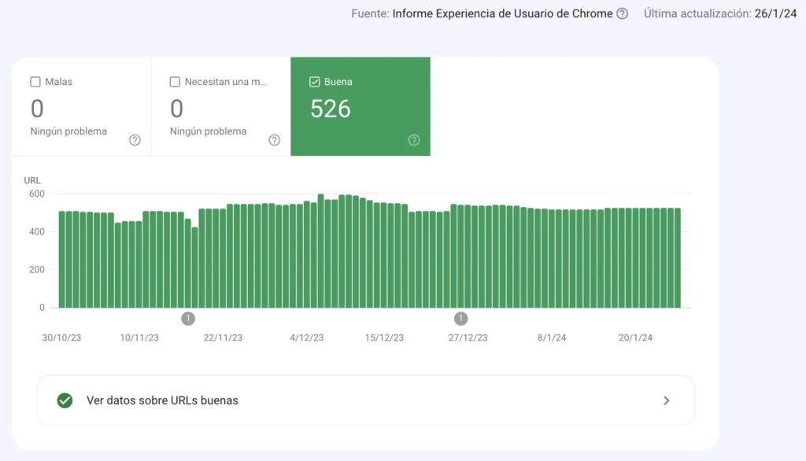
Task: Click the 4/12/23 axis date
Action: [x=307, y=337]
